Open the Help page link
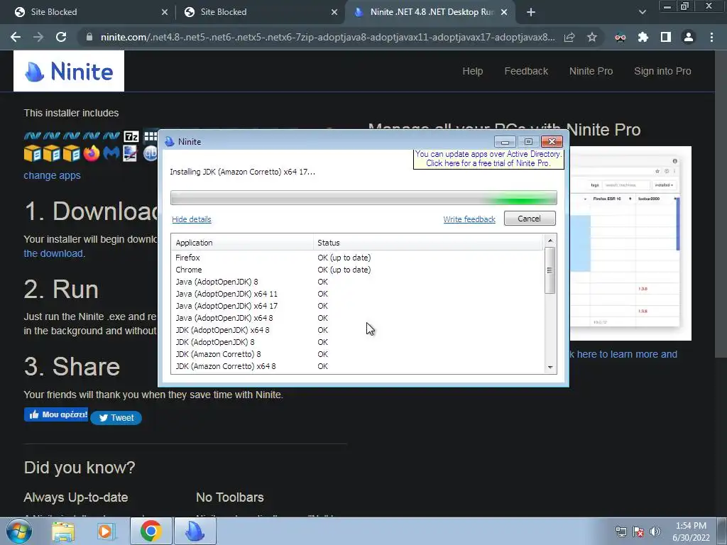The height and width of the screenshot is (545, 727). click(x=472, y=71)
